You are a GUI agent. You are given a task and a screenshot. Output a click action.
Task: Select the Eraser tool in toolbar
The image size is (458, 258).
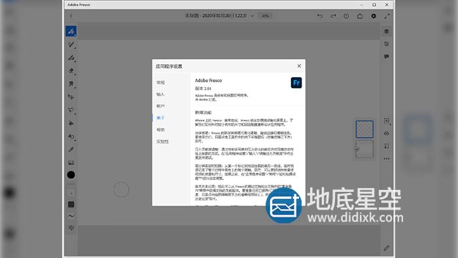click(x=71, y=71)
